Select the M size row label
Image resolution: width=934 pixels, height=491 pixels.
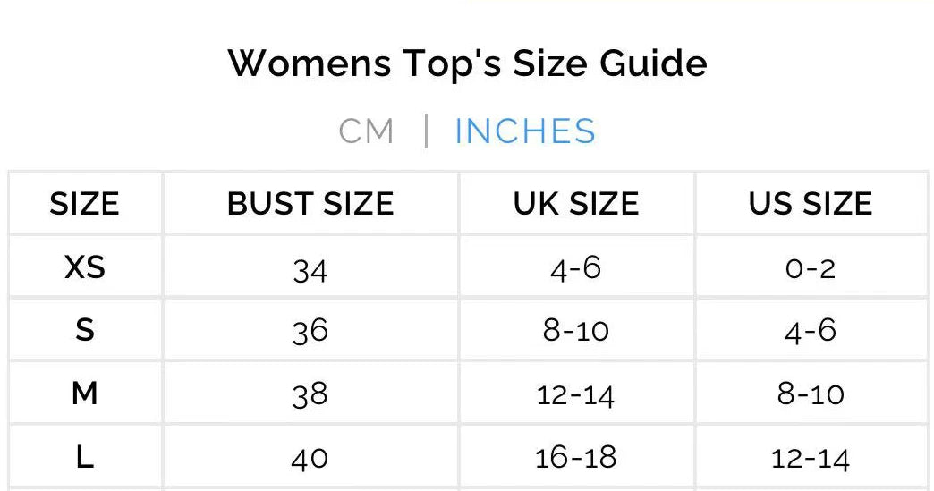[x=84, y=394]
